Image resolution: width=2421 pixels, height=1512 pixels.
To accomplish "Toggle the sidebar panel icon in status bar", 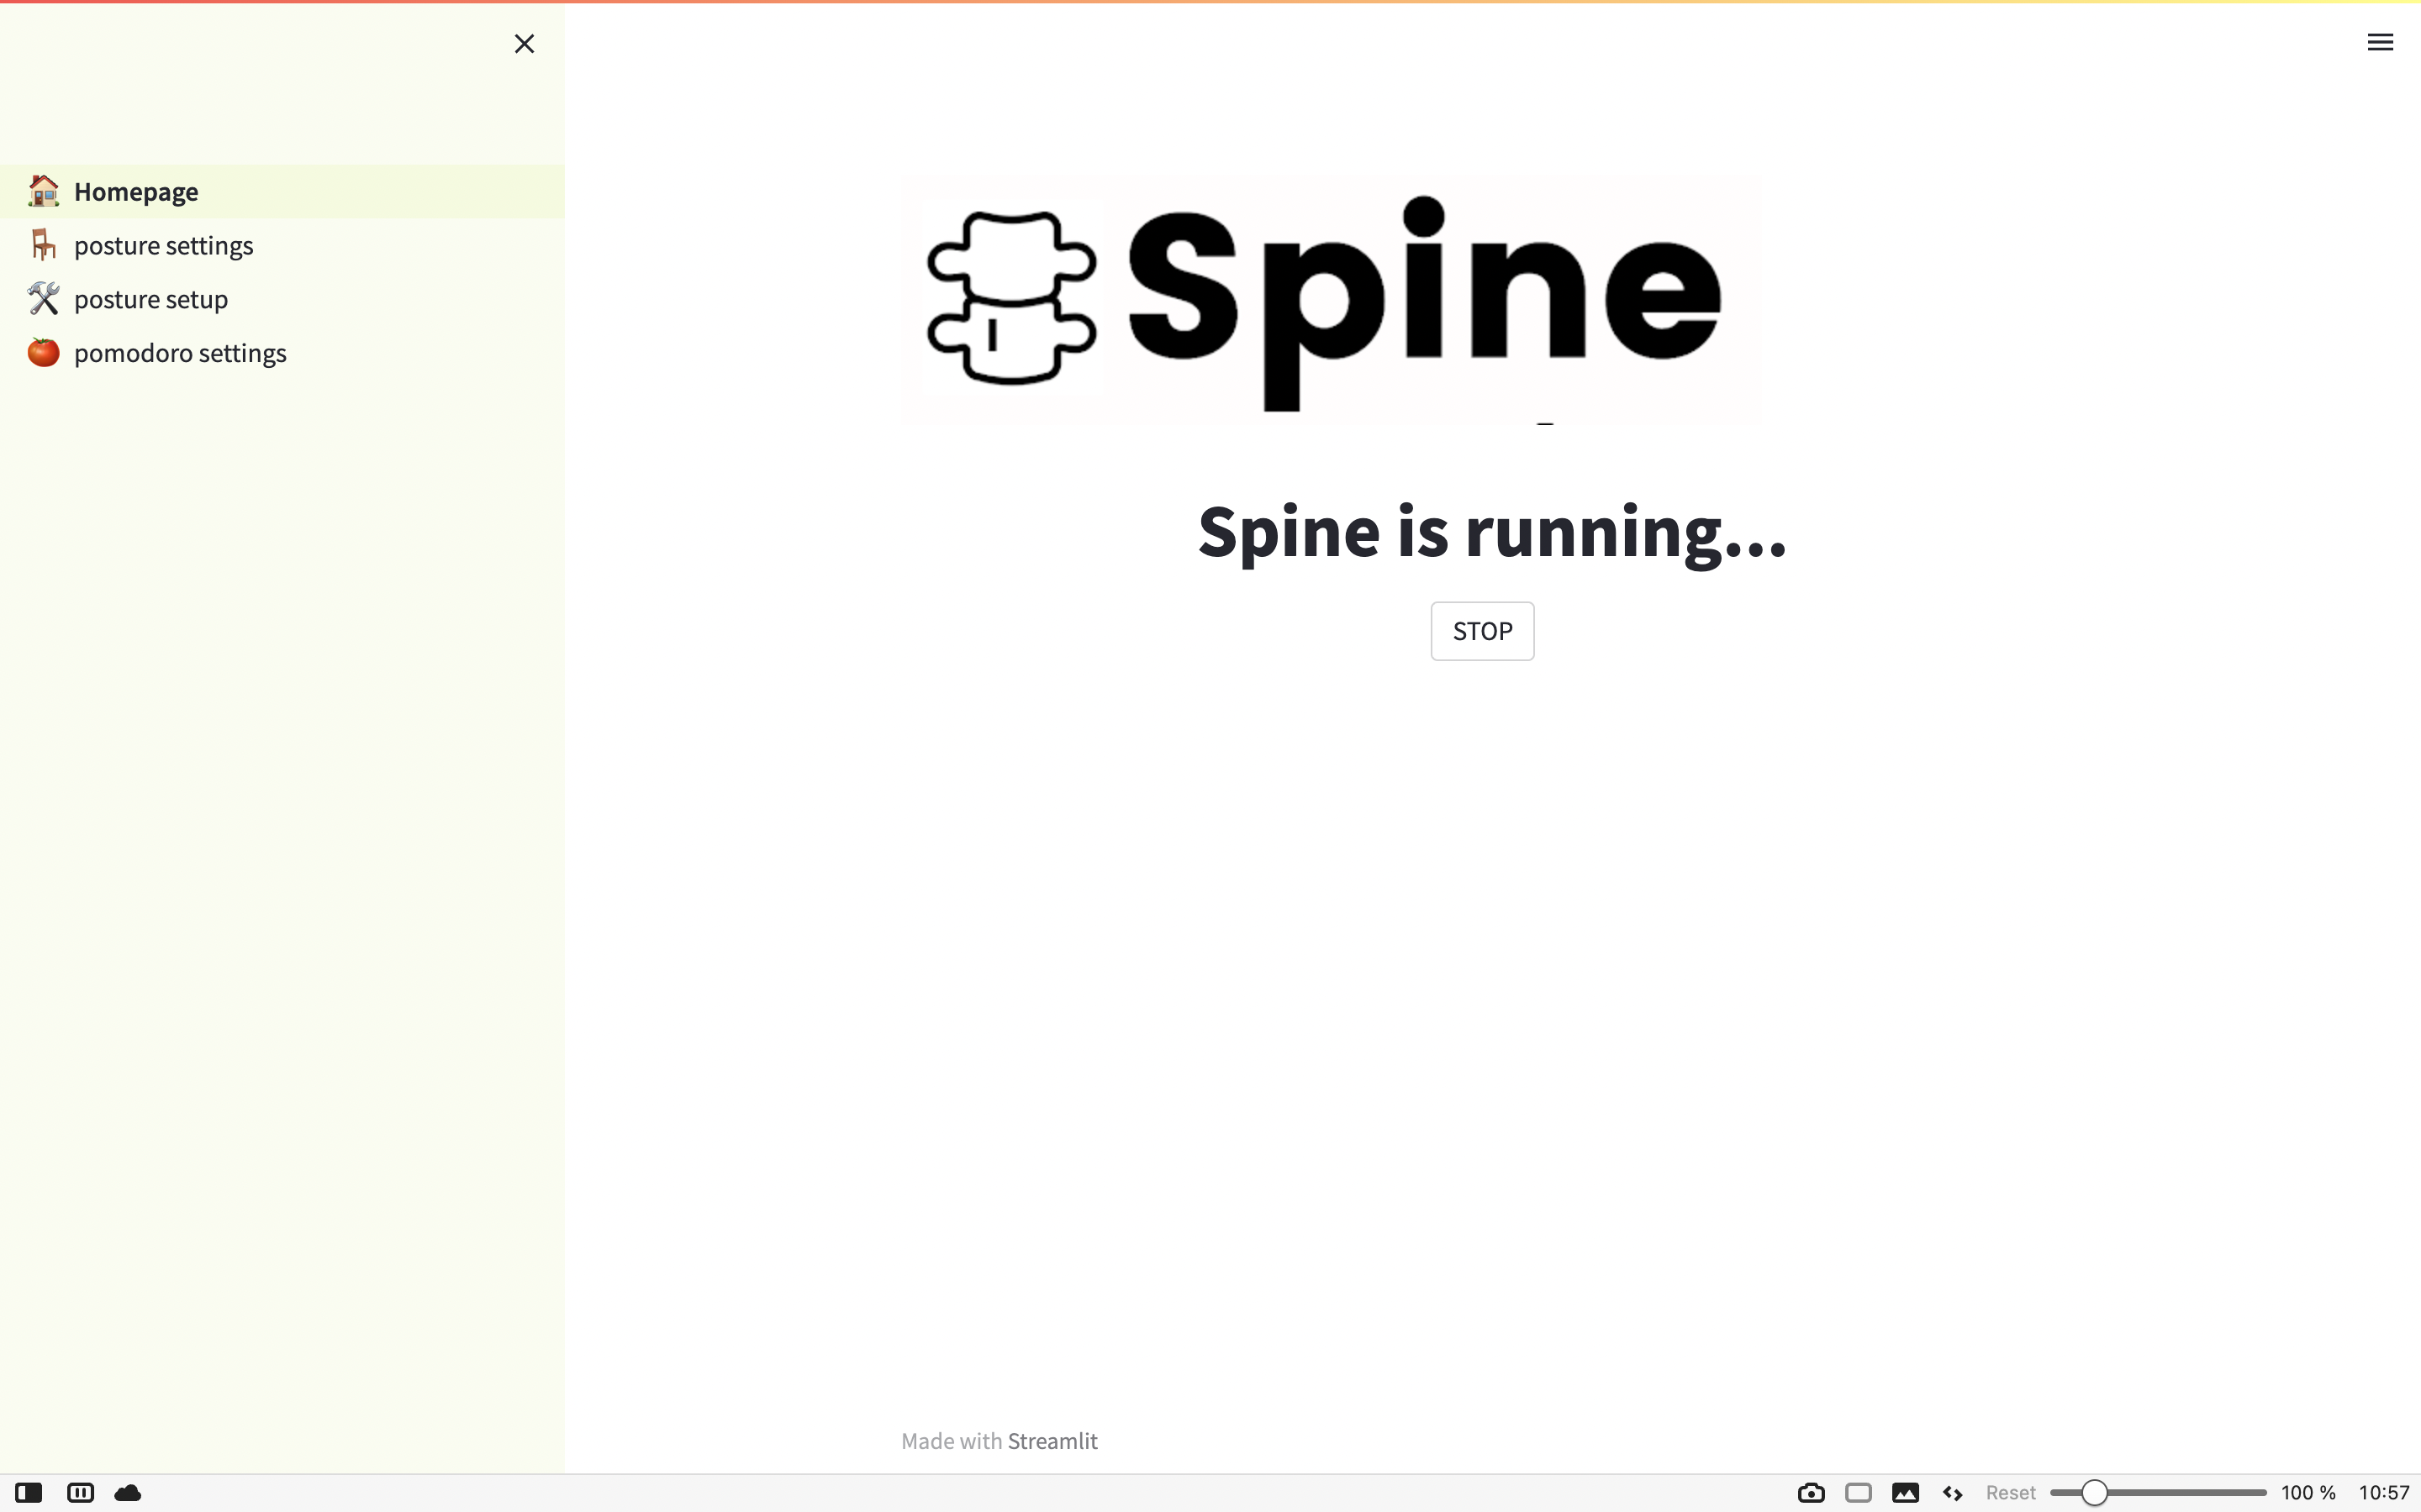I will (x=29, y=1493).
